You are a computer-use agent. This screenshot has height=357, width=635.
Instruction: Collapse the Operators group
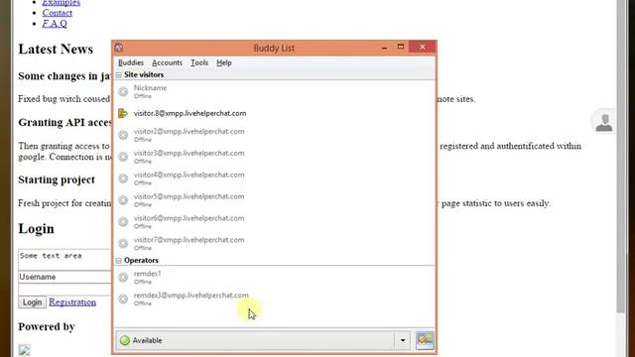[119, 261]
